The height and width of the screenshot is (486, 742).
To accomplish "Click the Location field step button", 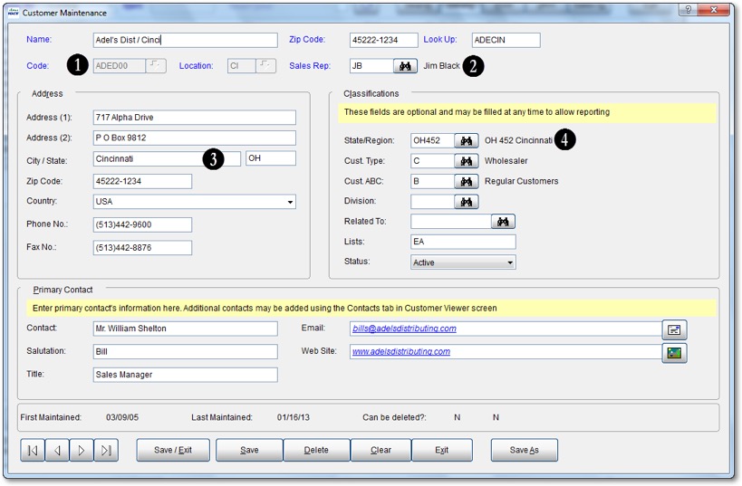I will [265, 66].
